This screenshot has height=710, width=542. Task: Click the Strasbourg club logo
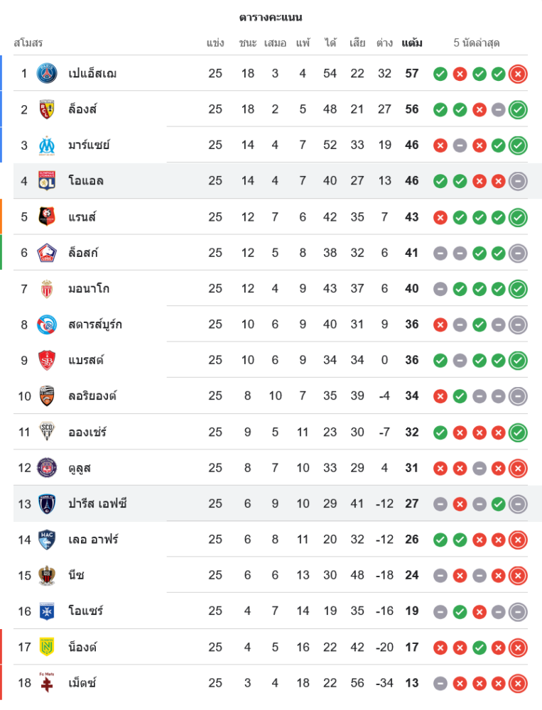click(47, 324)
